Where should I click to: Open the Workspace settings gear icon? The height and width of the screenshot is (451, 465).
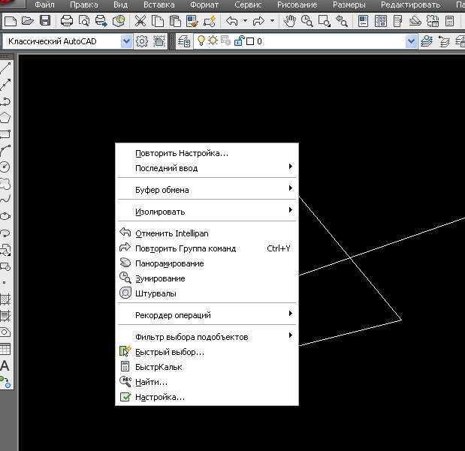[x=142, y=41]
